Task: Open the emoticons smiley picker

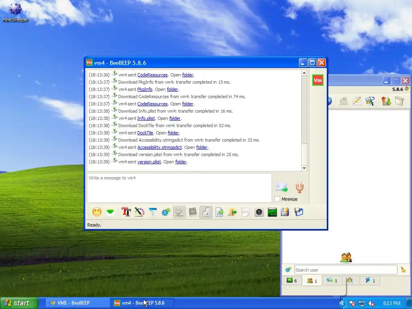Action: pyautogui.click(x=97, y=212)
